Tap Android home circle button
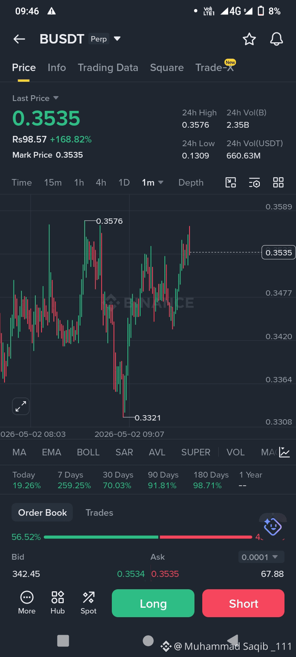 click(148, 641)
